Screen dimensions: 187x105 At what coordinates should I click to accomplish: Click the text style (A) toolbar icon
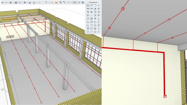pos(61,2)
